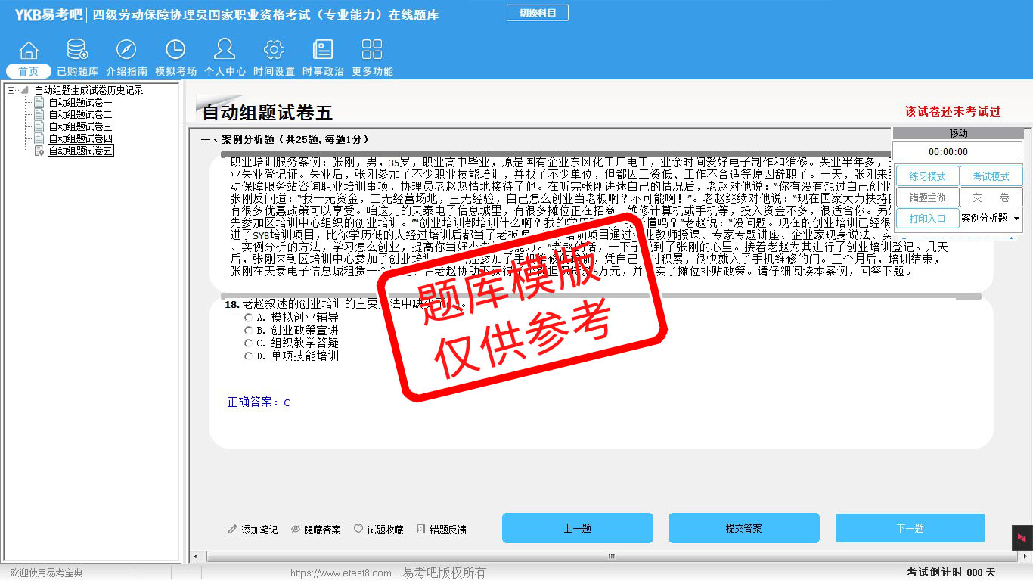
Task: Click the 提交答案 button
Action: coord(743,528)
